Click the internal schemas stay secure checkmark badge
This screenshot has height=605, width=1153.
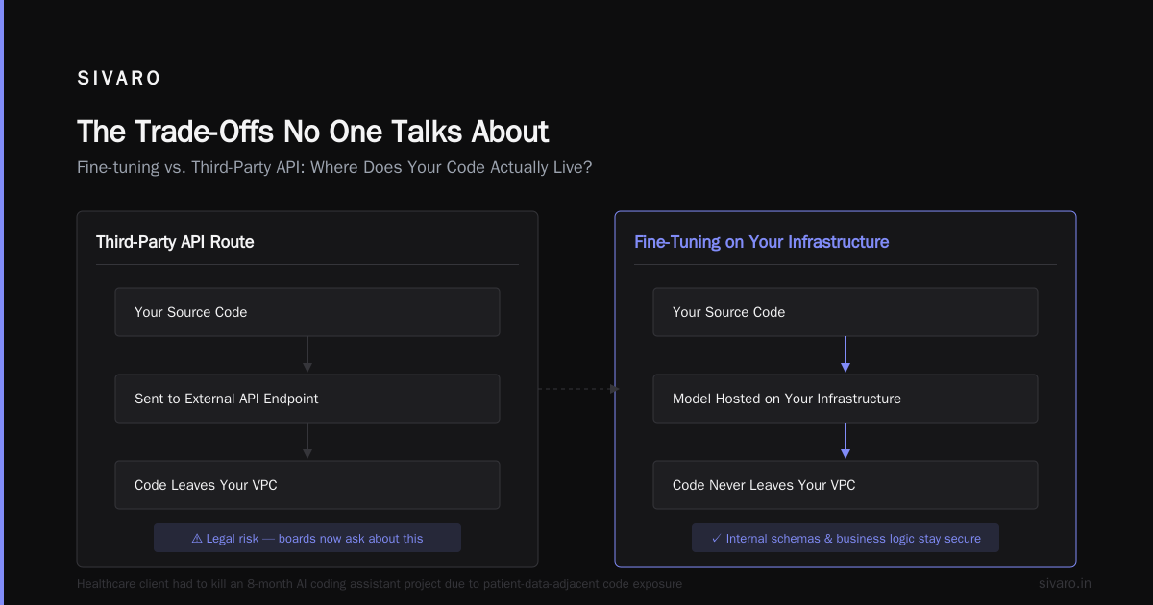pos(846,538)
